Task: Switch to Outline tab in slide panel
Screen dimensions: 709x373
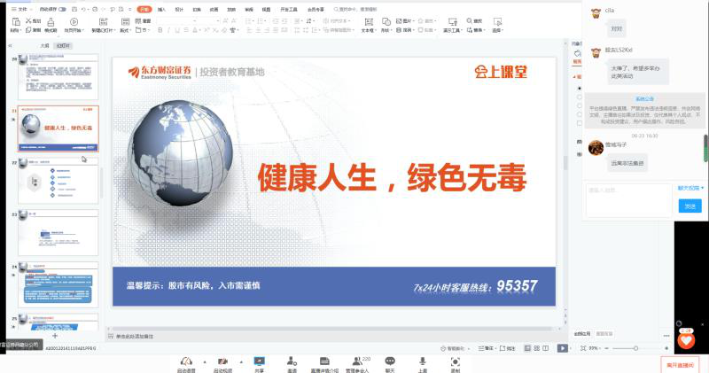Action: [44, 46]
